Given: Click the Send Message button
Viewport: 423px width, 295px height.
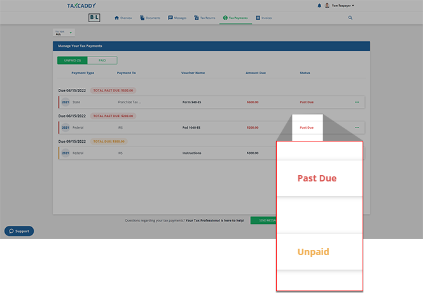Looking at the screenshot, I should pyautogui.click(x=263, y=220).
